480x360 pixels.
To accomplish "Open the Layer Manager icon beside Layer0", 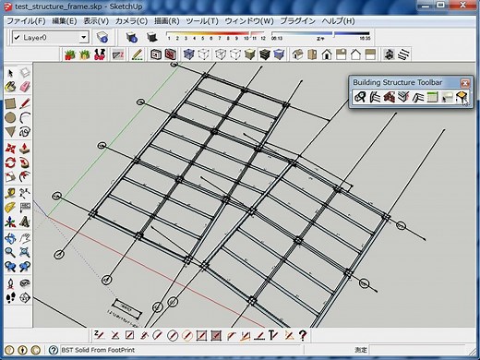I will [102, 37].
